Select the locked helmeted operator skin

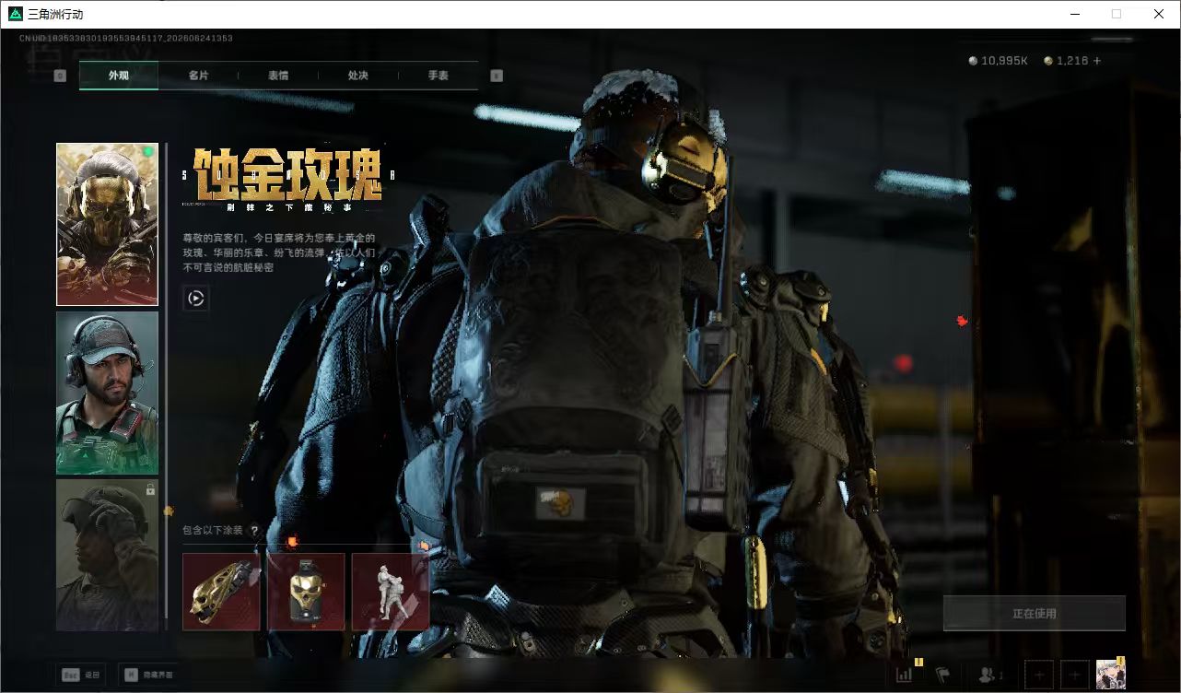(107, 555)
